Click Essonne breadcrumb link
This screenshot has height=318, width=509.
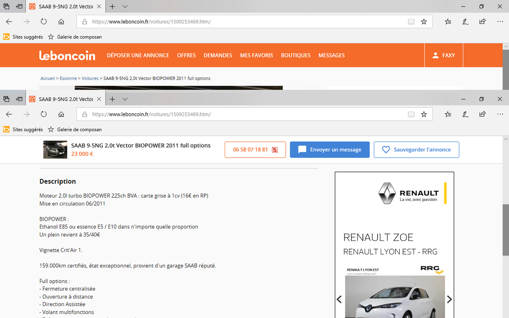point(68,78)
